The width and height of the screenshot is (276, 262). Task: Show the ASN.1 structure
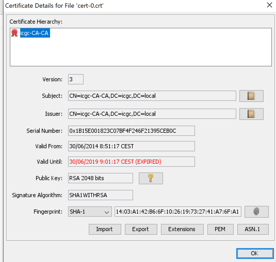pos(253,229)
